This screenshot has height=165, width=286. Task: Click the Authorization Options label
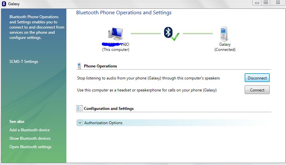[x=103, y=123]
